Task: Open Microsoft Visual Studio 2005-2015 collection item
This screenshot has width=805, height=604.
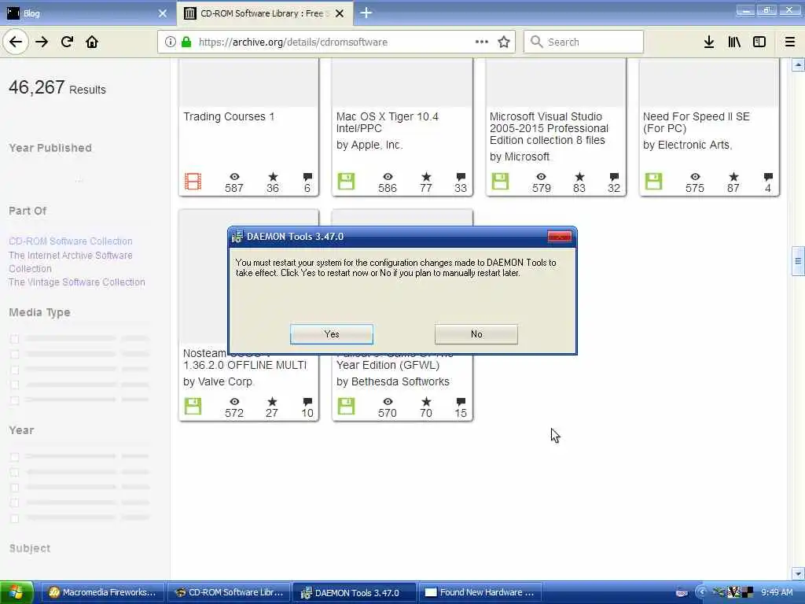Action: (549, 128)
